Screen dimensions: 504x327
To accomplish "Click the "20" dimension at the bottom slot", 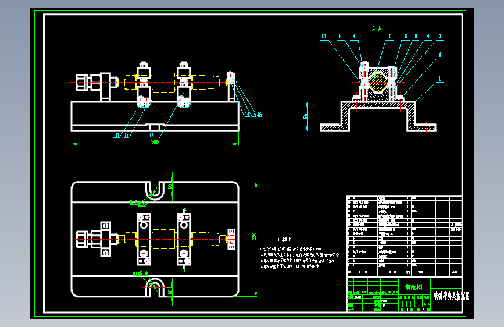I will 170,292.
